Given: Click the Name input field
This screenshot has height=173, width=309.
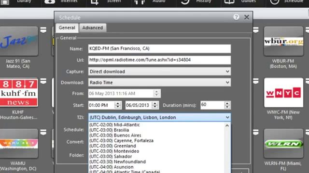Looking at the screenshot, I should 159,49.
